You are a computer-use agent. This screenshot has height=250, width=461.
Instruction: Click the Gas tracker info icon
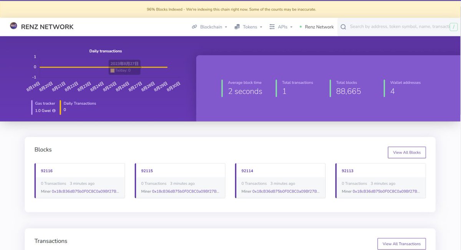54,110
